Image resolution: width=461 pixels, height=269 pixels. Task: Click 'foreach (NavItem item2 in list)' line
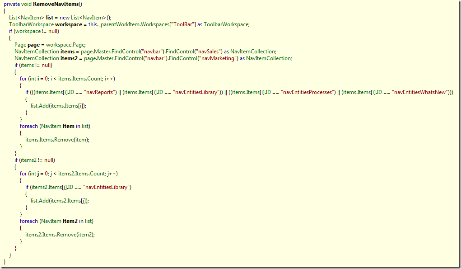[56, 221]
